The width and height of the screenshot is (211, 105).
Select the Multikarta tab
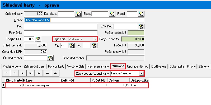click(118, 66)
